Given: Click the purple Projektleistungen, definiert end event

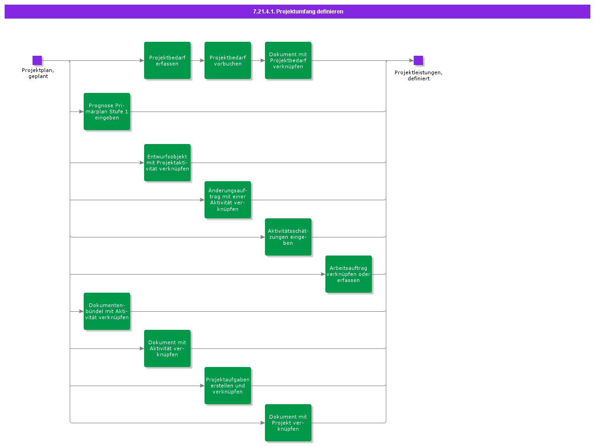Looking at the screenshot, I should coord(418,60).
